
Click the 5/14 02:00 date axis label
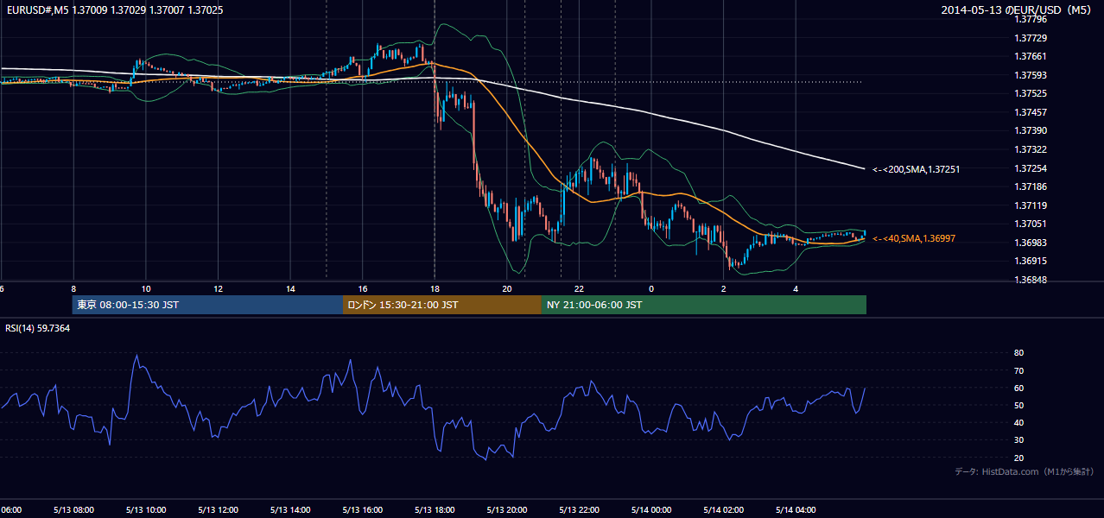point(723,509)
